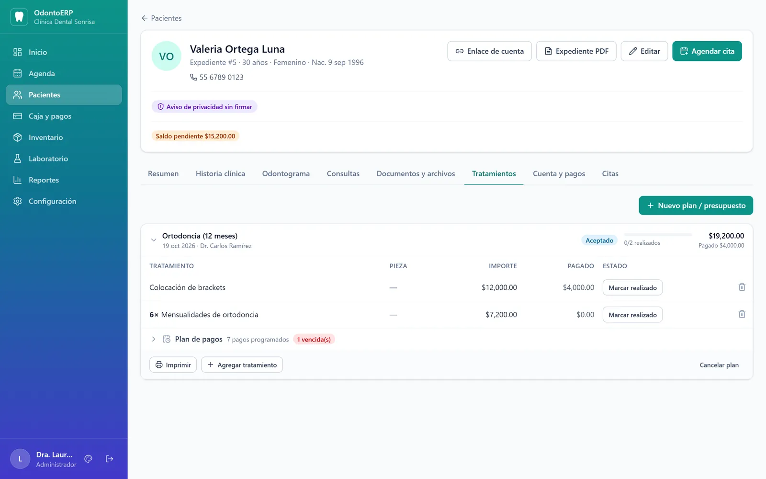Click the treatment progress bar 0/2 realizados
Screen dimensions: 766x479
(x=658, y=235)
